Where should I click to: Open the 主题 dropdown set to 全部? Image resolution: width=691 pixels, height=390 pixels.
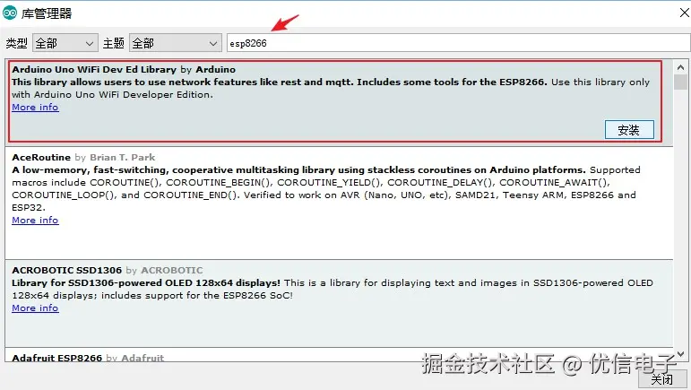click(176, 43)
